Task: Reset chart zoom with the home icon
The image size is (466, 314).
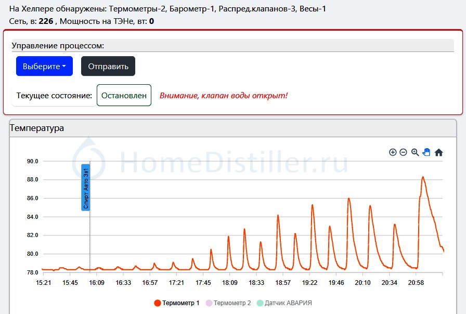Action: tap(438, 152)
